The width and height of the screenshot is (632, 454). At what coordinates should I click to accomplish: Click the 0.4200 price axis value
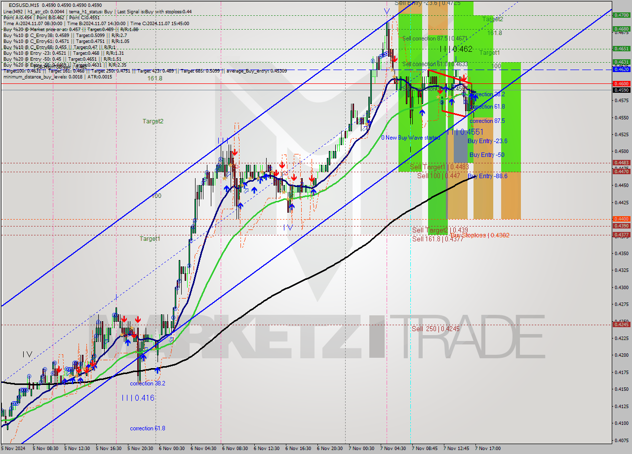tap(621, 355)
